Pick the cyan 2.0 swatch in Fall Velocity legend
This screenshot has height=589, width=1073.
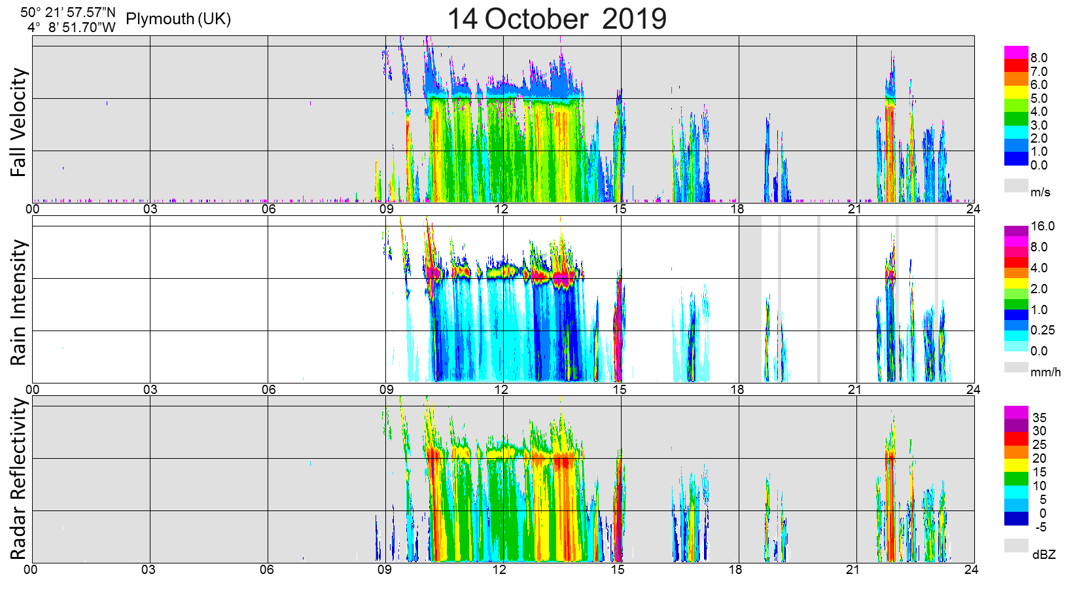coord(1016,132)
